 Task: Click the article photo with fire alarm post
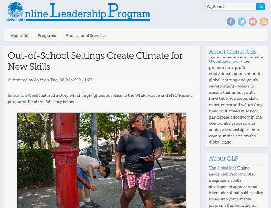click(x=102, y=160)
